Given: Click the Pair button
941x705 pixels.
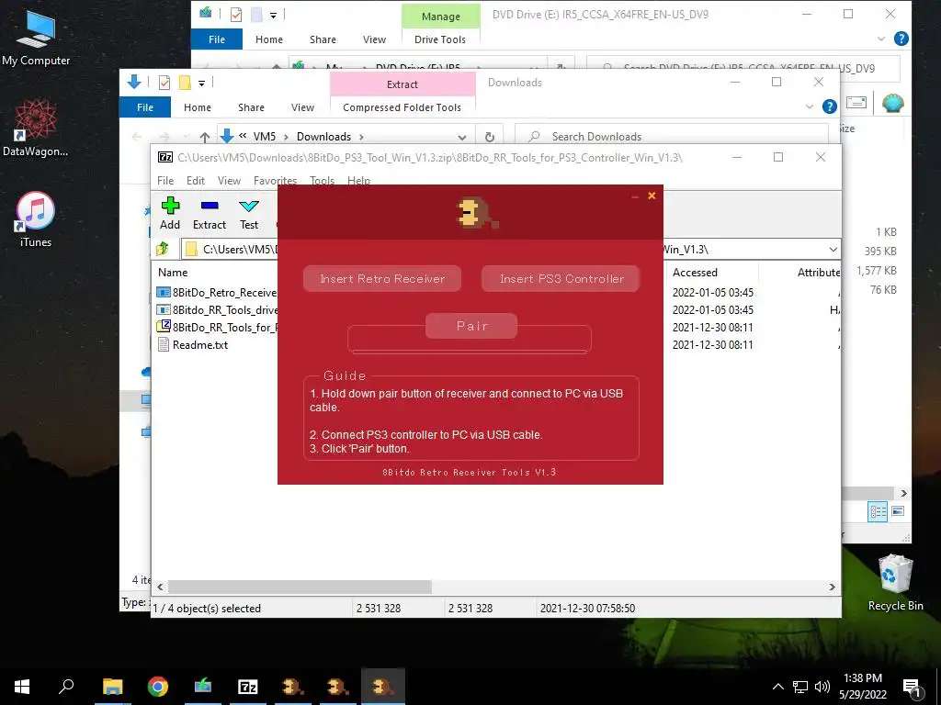Looking at the screenshot, I should (471, 326).
